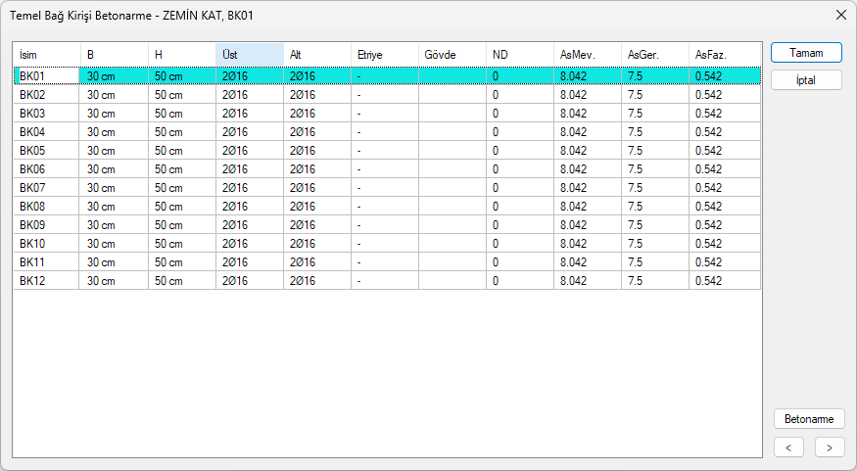Click the AsMev. 8.042 cell of BK12
Viewport: 857px width, 471px height.
click(x=588, y=280)
